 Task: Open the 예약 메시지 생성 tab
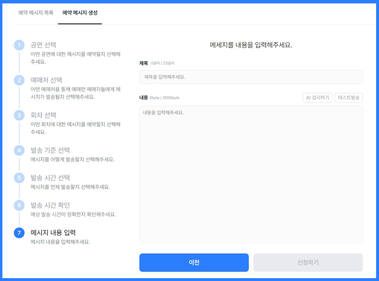pyautogui.click(x=80, y=13)
